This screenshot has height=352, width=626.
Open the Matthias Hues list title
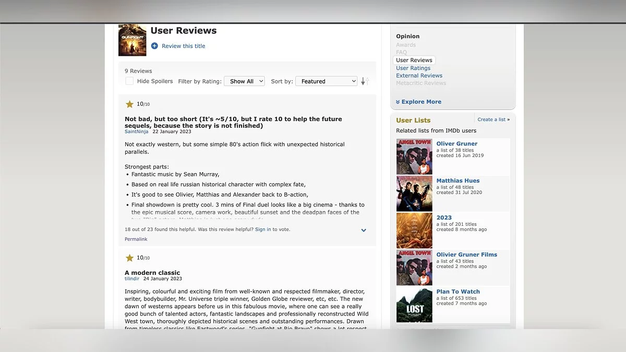click(x=458, y=181)
